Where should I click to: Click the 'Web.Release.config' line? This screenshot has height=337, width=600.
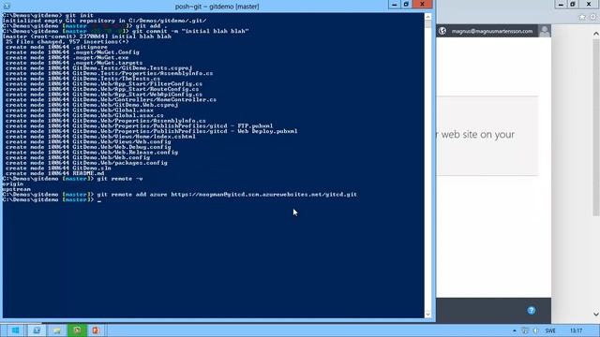pyautogui.click(x=92, y=153)
